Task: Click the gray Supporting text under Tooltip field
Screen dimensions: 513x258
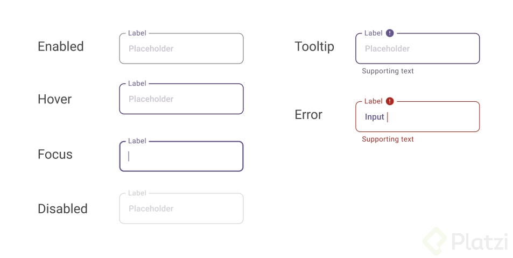Action: (x=388, y=71)
